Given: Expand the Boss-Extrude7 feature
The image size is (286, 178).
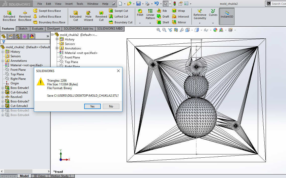Looking at the screenshot, I should click(3, 101).
